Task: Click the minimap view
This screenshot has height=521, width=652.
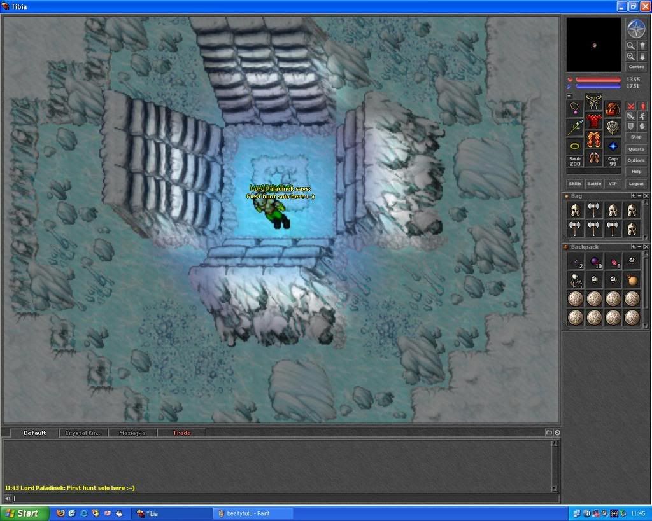Action: pos(594,45)
